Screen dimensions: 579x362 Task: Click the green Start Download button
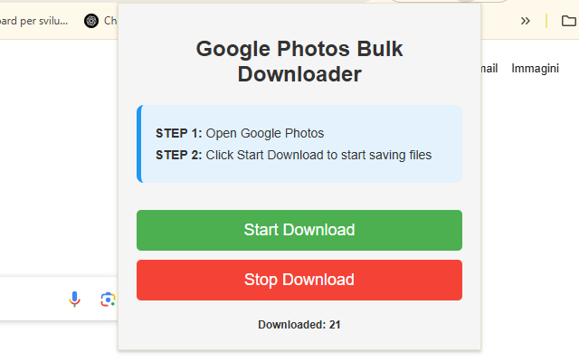pyautogui.click(x=299, y=230)
